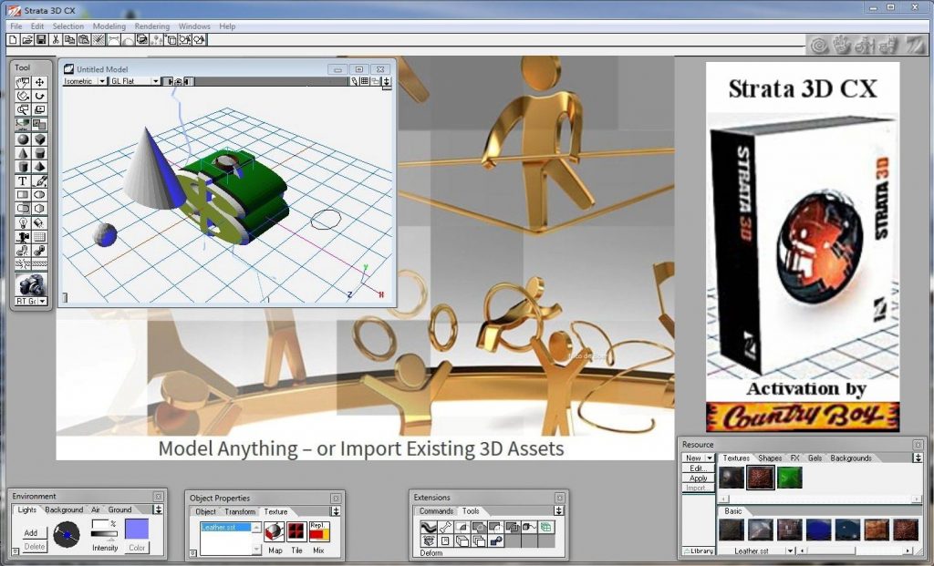Select the blue texture thumbnail in Basic library

point(818,530)
